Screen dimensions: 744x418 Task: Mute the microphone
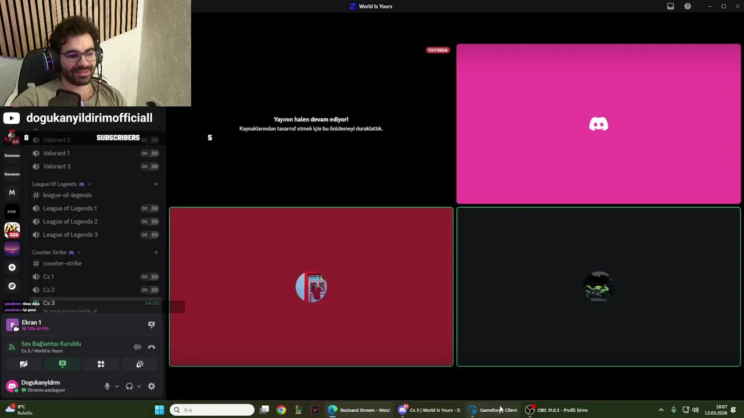(107, 386)
